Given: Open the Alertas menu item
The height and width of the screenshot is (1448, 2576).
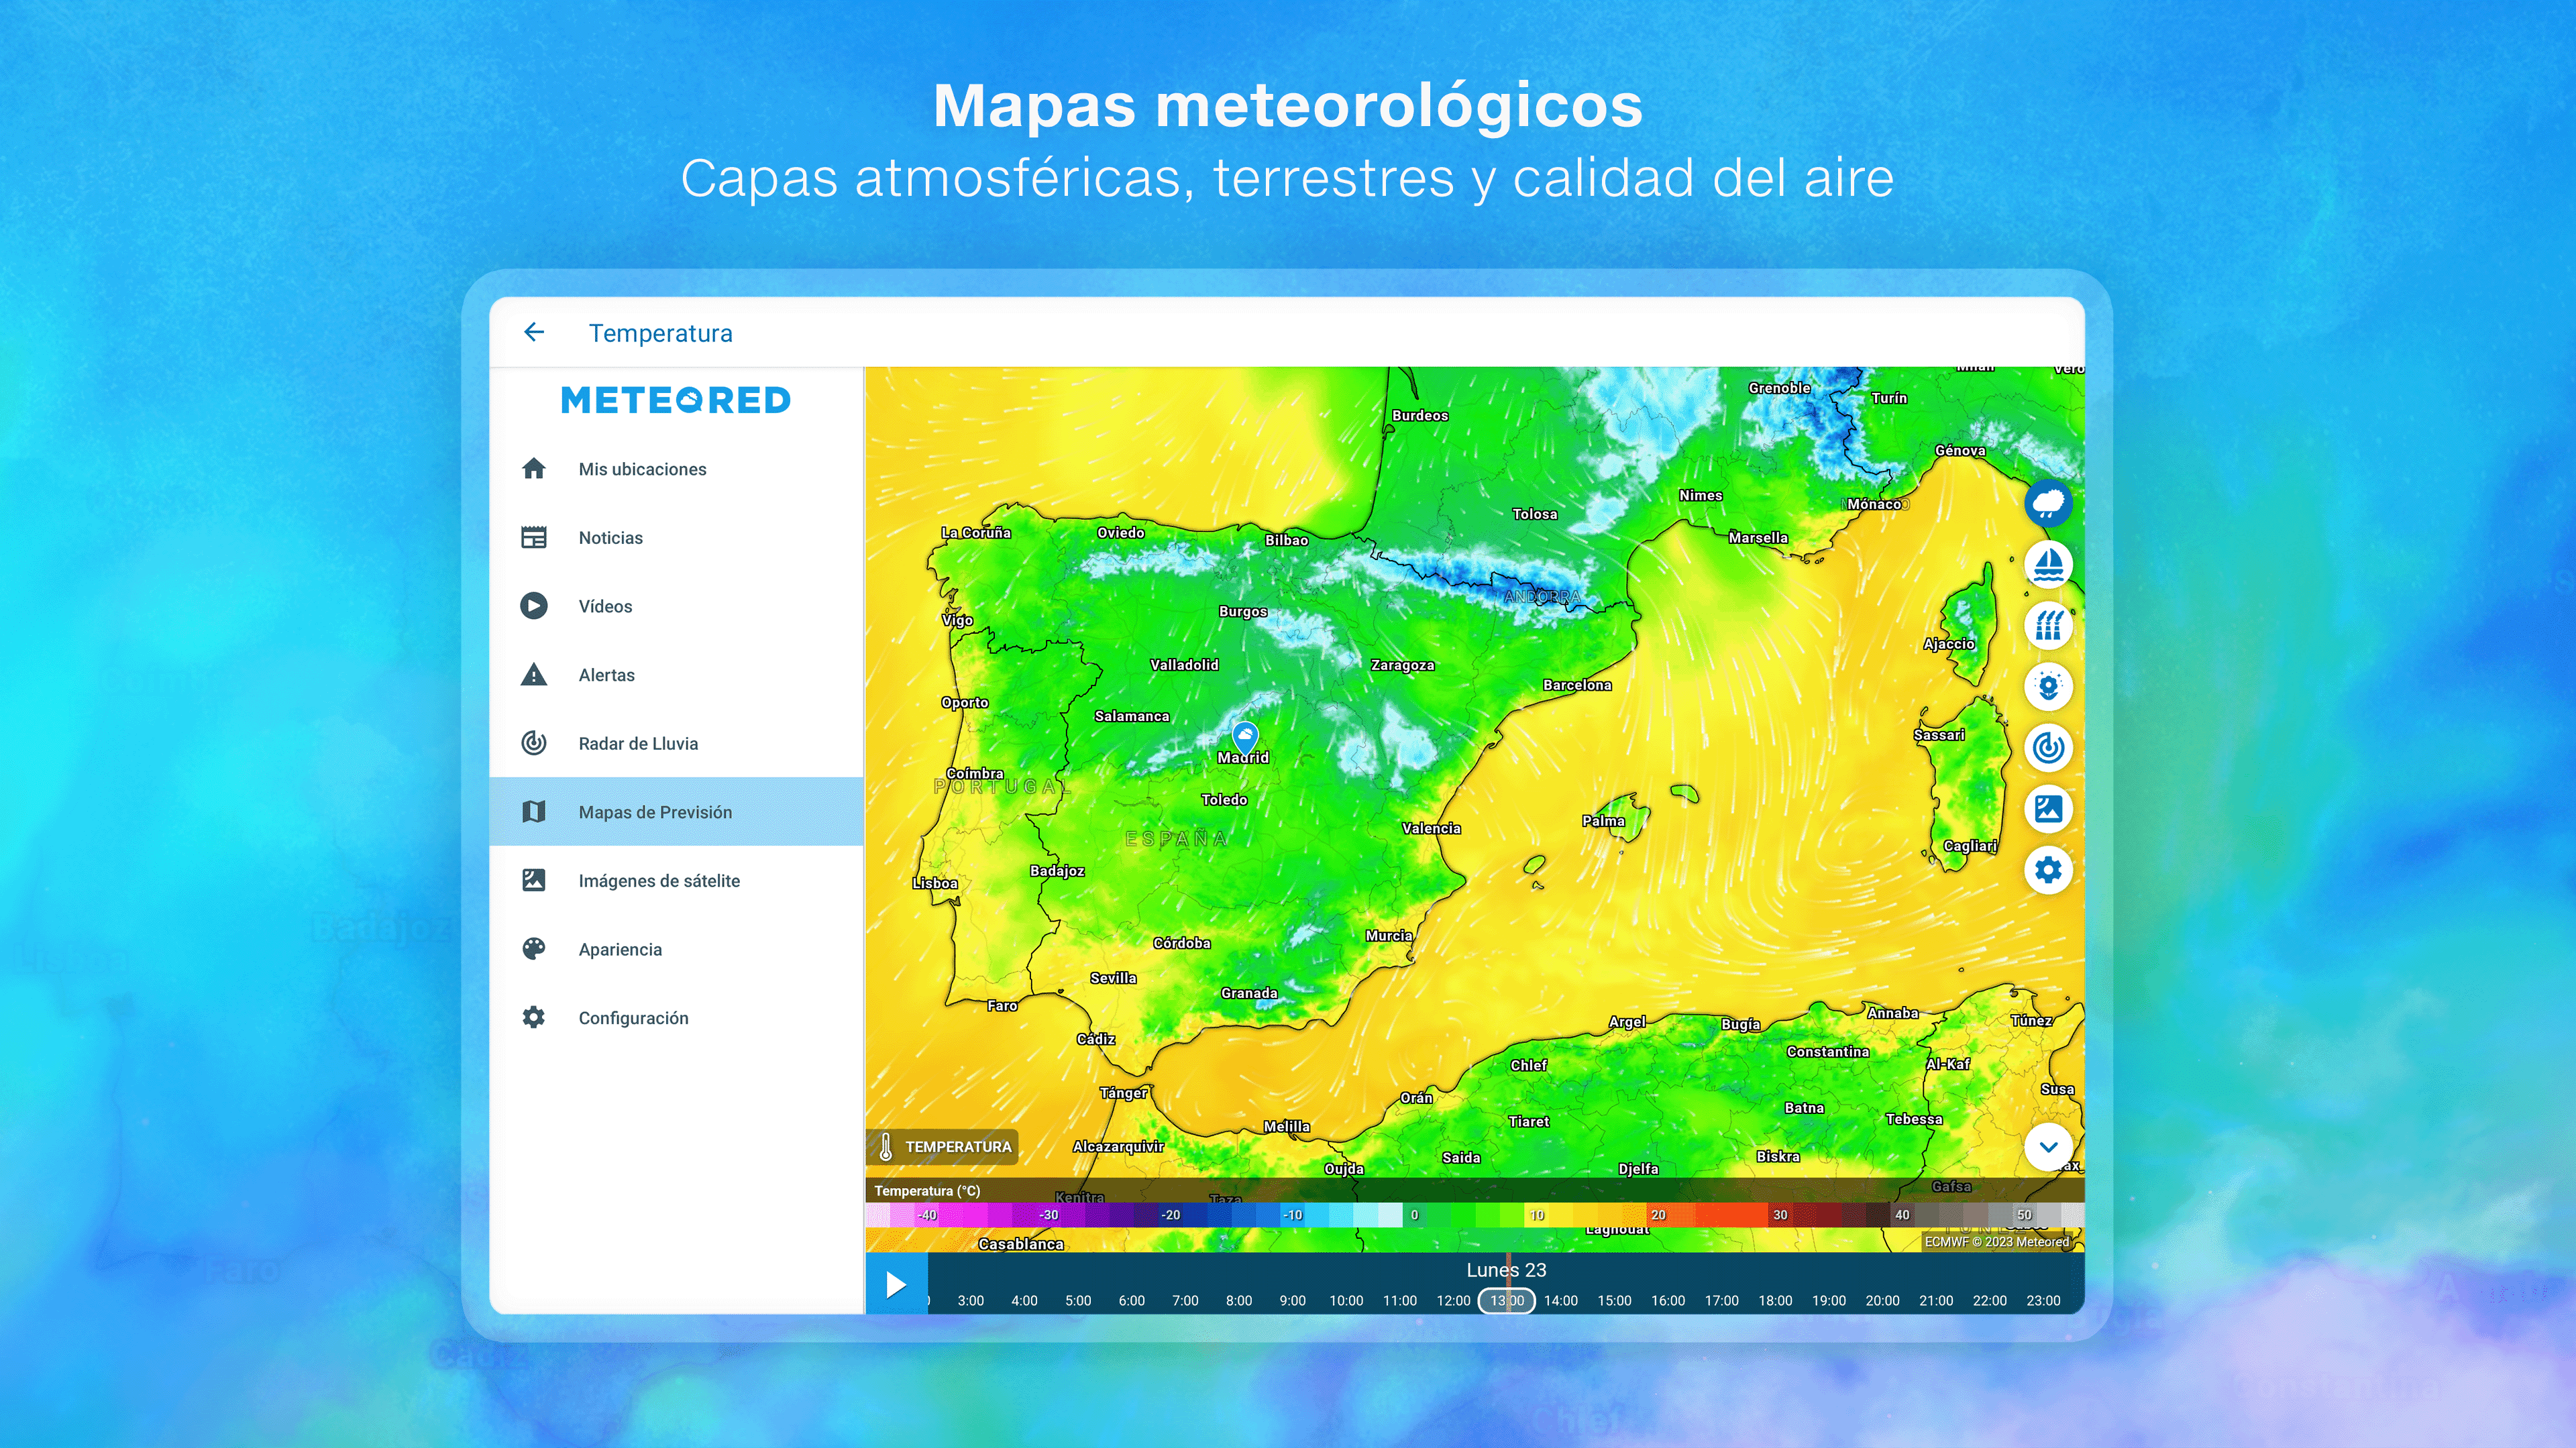Looking at the screenshot, I should pyautogui.click(x=676, y=675).
